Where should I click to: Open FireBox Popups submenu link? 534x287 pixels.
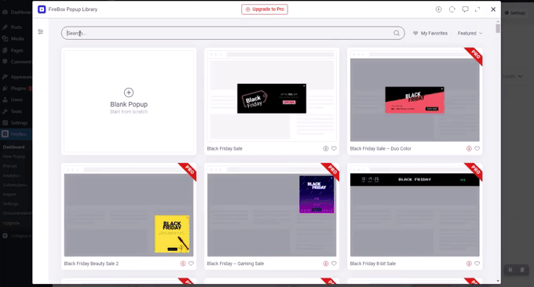10,166
